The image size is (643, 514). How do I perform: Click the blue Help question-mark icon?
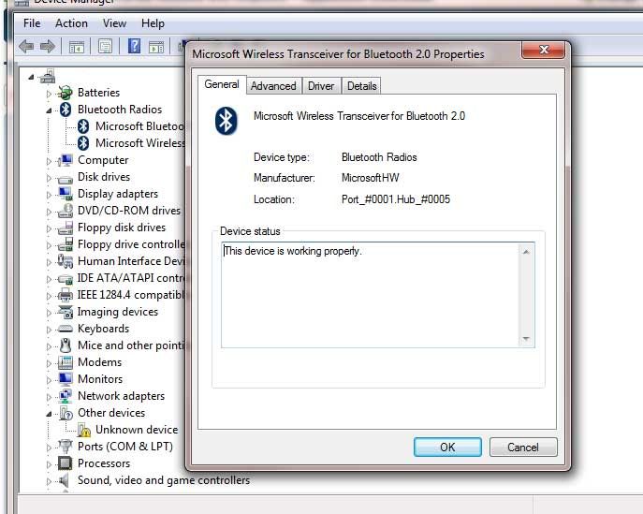pyautogui.click(x=134, y=46)
